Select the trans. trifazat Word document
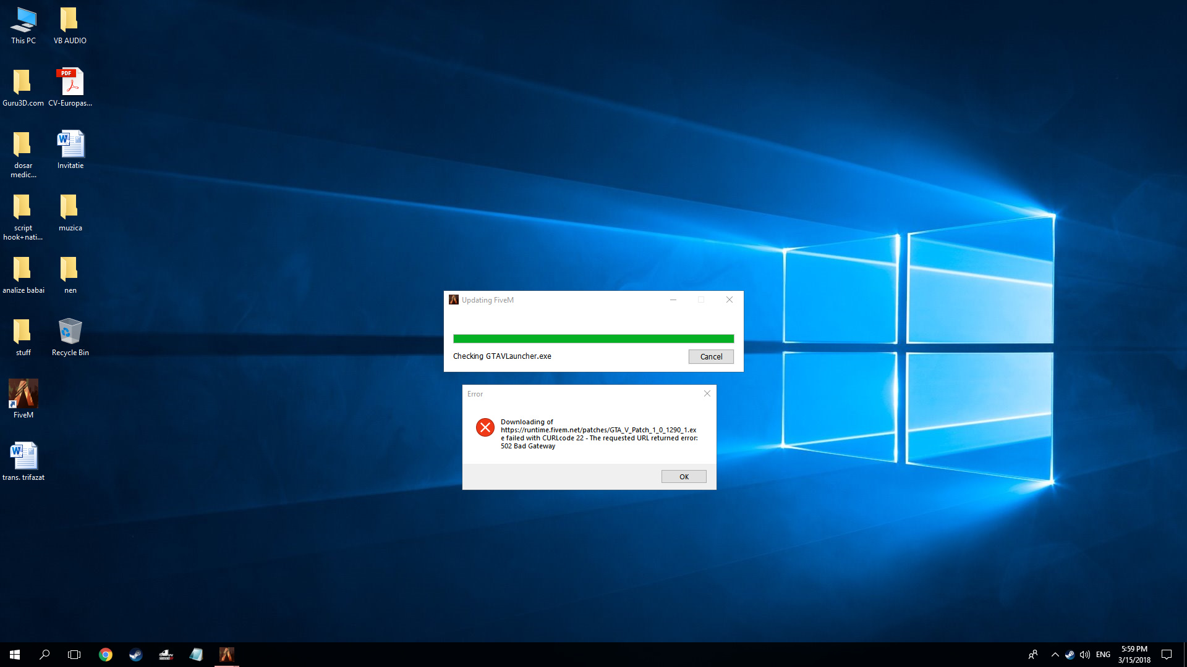 23,462
